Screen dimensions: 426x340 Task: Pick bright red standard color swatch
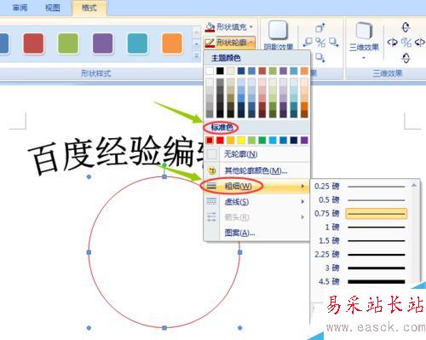click(x=220, y=140)
